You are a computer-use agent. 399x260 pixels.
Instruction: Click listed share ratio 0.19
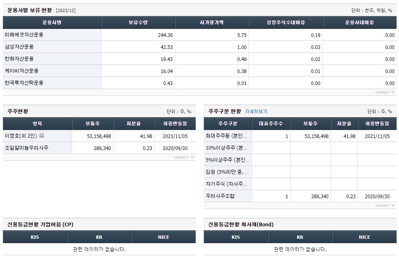[316, 35]
